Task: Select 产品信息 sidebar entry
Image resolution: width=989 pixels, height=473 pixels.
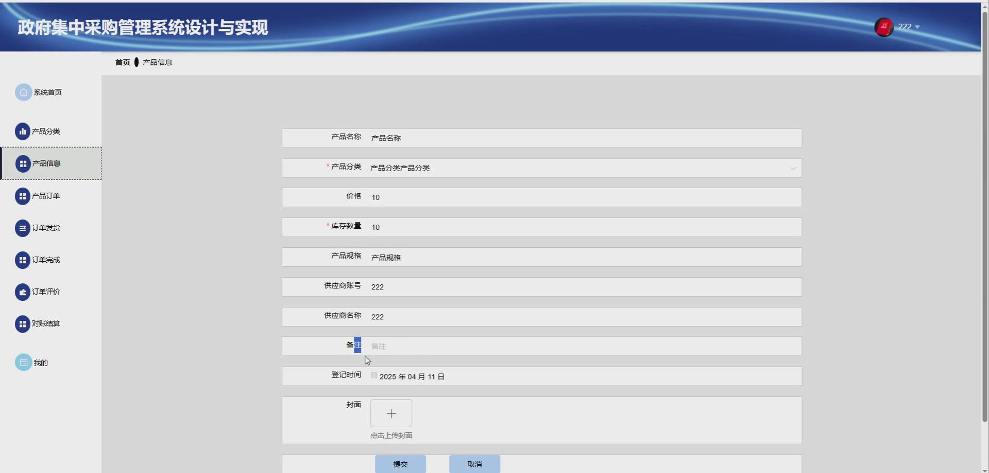Action: click(50, 163)
